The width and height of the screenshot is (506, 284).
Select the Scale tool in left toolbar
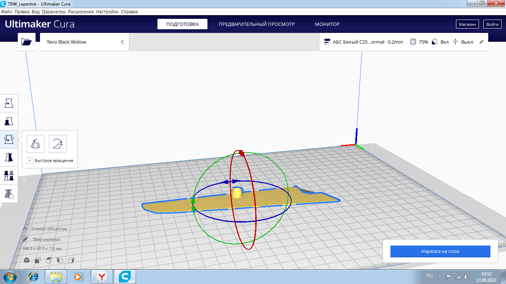tap(9, 121)
